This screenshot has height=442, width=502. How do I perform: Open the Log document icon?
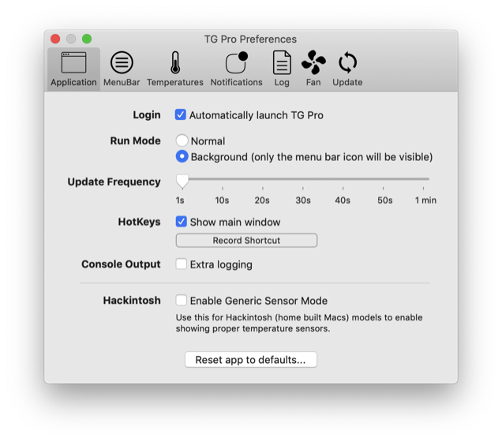[282, 62]
